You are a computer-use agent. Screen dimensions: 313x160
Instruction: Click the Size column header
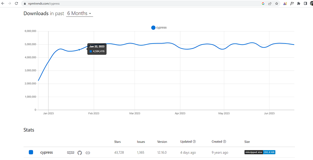tap(247, 142)
